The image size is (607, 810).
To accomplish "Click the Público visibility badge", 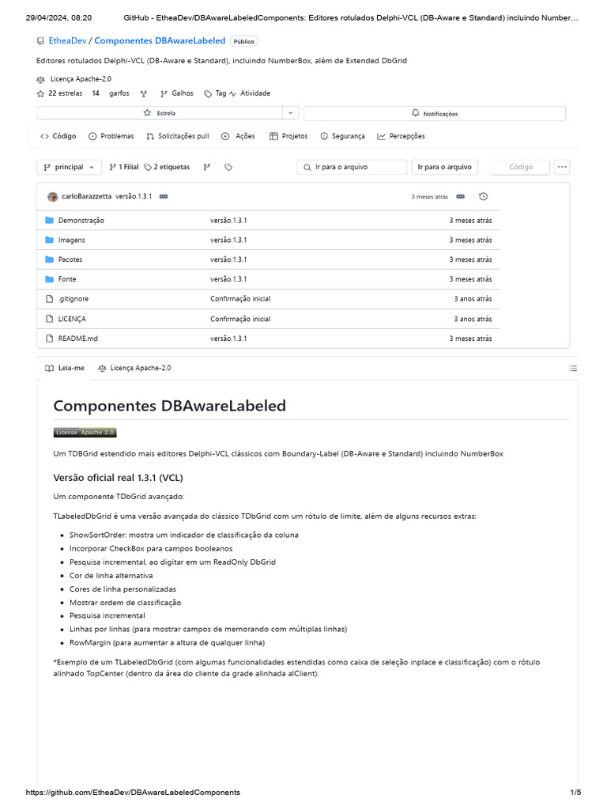I will click(x=243, y=42).
